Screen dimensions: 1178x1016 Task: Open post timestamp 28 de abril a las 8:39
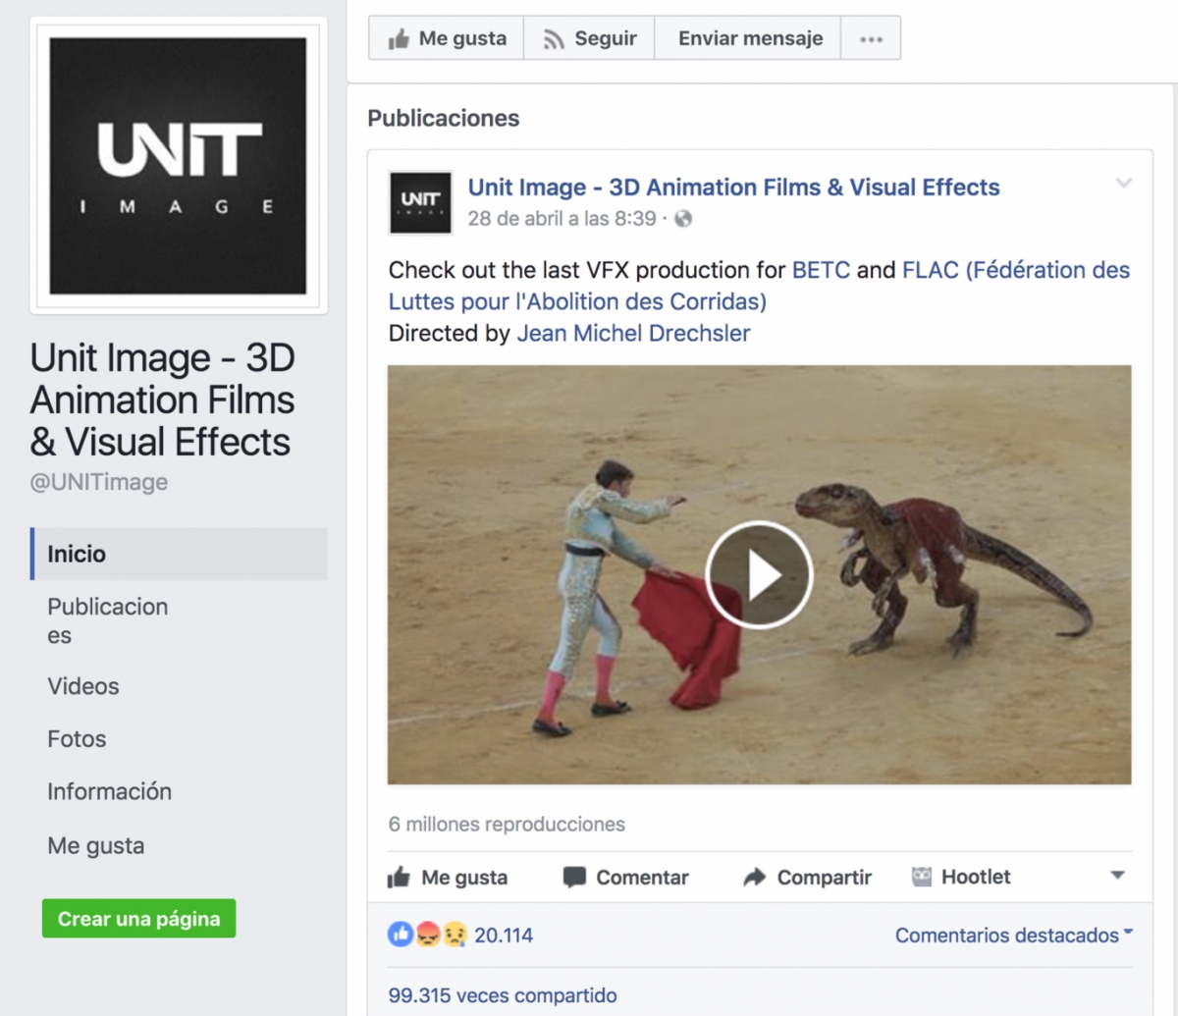pyautogui.click(x=562, y=219)
